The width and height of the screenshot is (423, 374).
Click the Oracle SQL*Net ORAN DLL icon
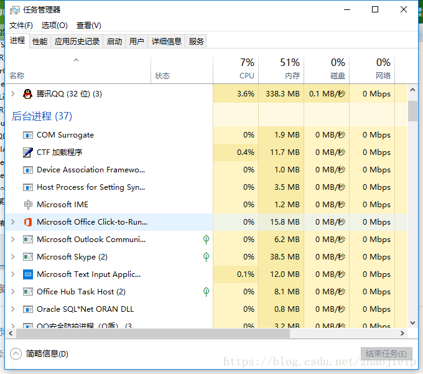(28, 309)
